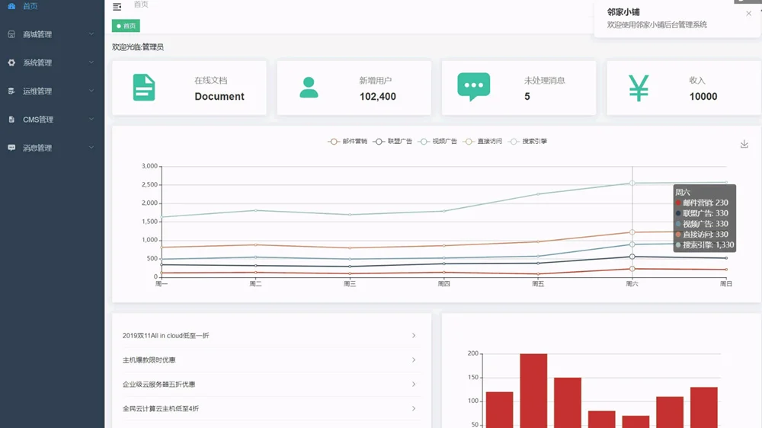Click the yen icon on 收入 card
Image resolution: width=762 pixels, height=428 pixels.
(639, 88)
